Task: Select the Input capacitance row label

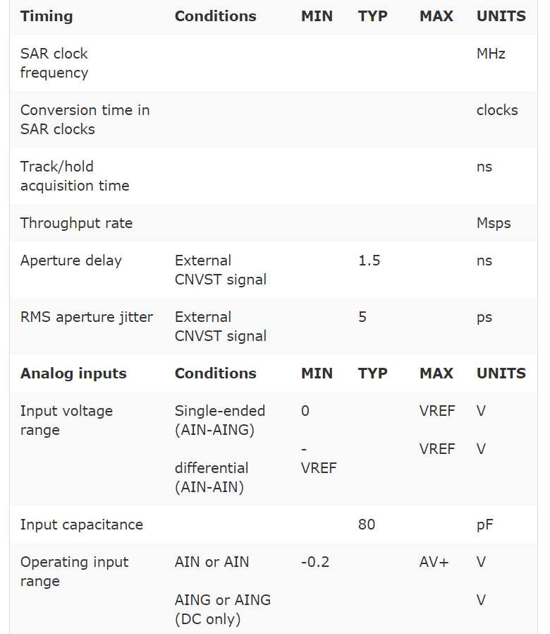Action: point(81,525)
